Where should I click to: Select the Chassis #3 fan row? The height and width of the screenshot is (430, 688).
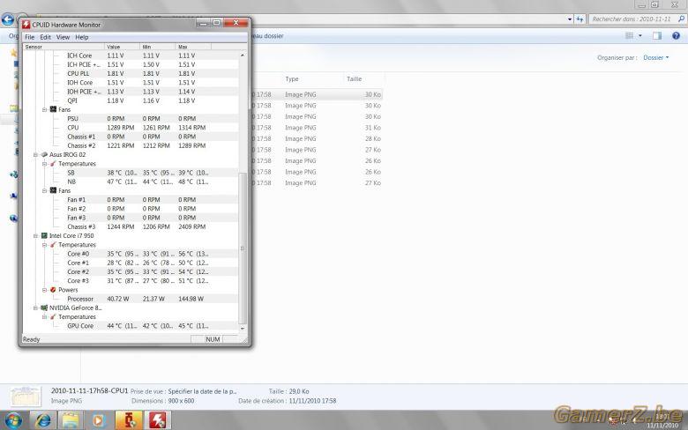tap(131, 226)
